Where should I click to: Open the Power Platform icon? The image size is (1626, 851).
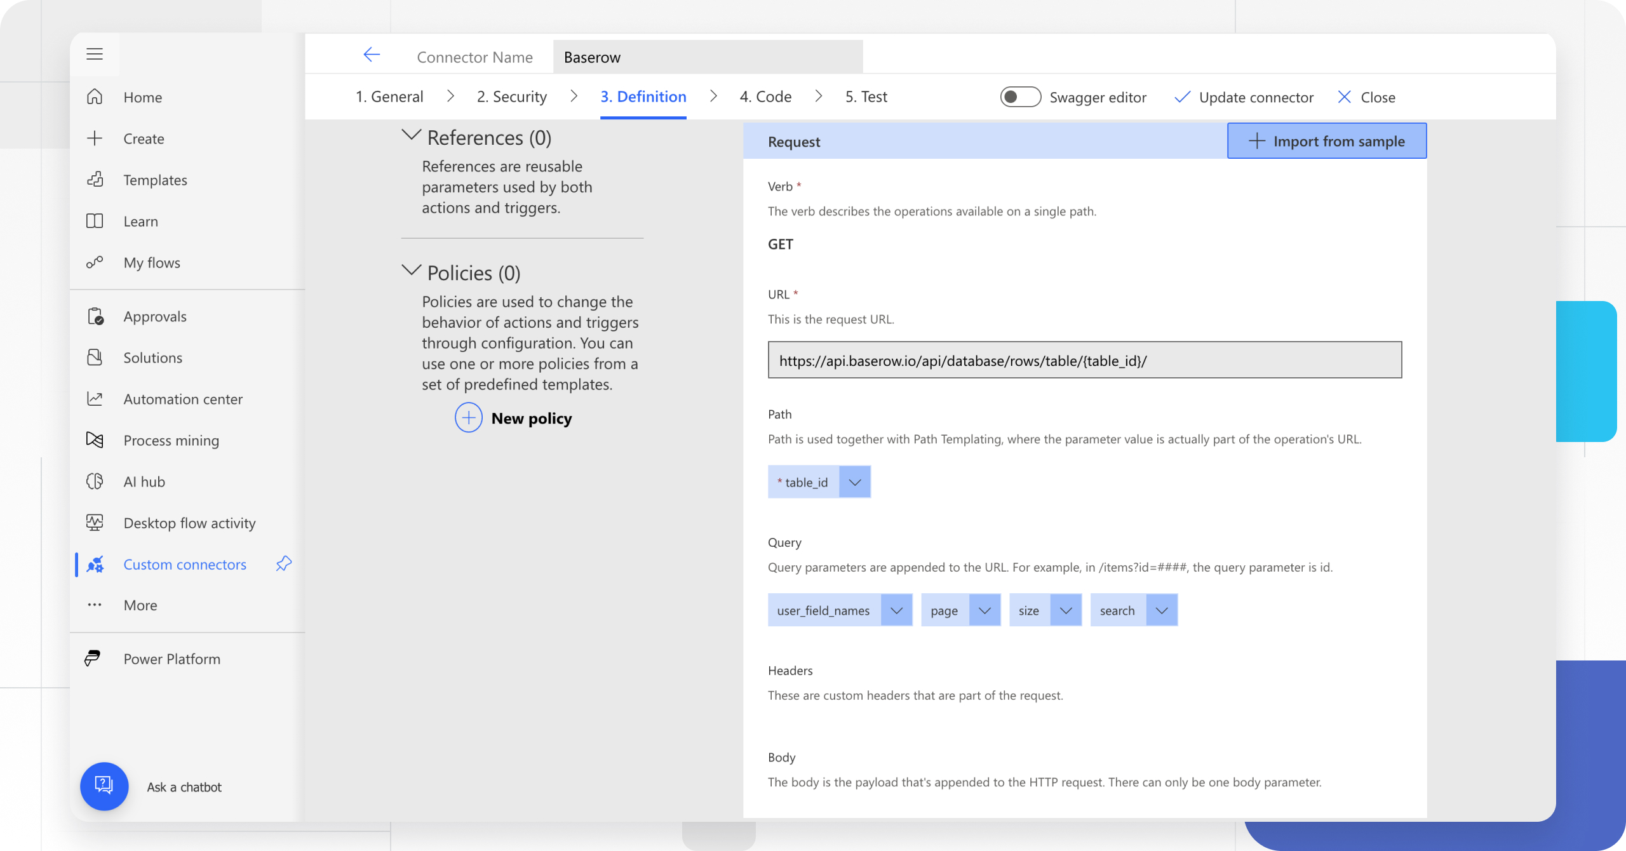click(x=93, y=659)
